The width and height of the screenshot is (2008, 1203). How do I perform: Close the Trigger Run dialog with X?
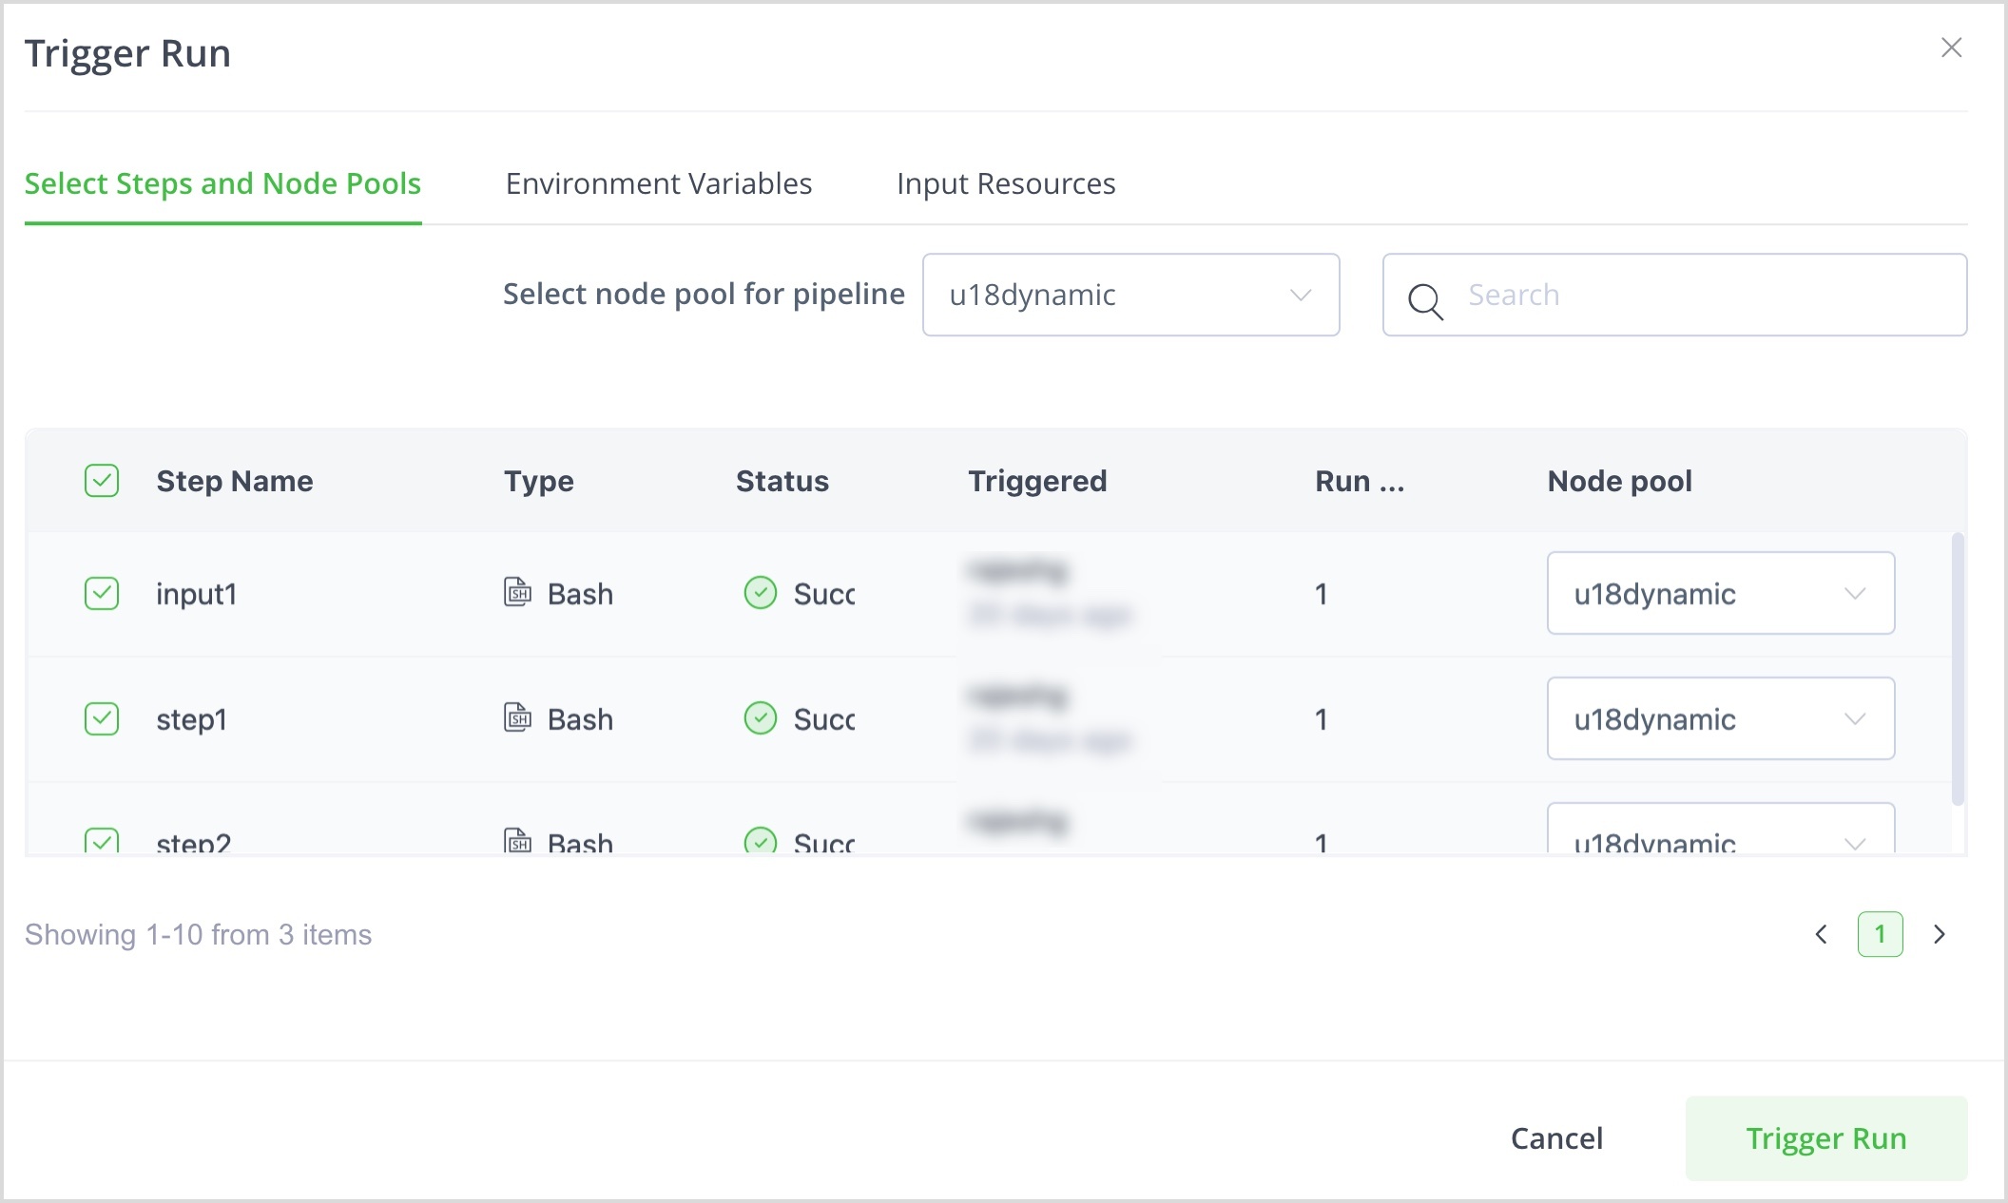[x=1951, y=48]
